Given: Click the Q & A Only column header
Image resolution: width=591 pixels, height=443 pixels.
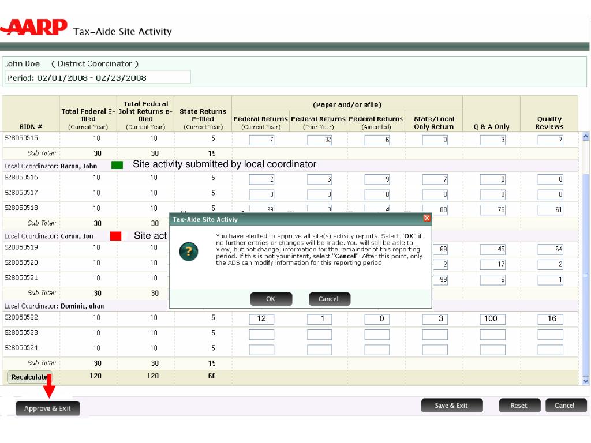Looking at the screenshot, I should click(492, 114).
